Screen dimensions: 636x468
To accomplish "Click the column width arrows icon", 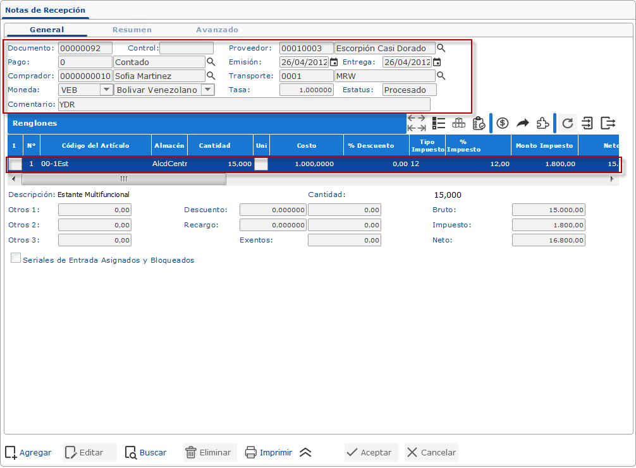I will (416, 123).
